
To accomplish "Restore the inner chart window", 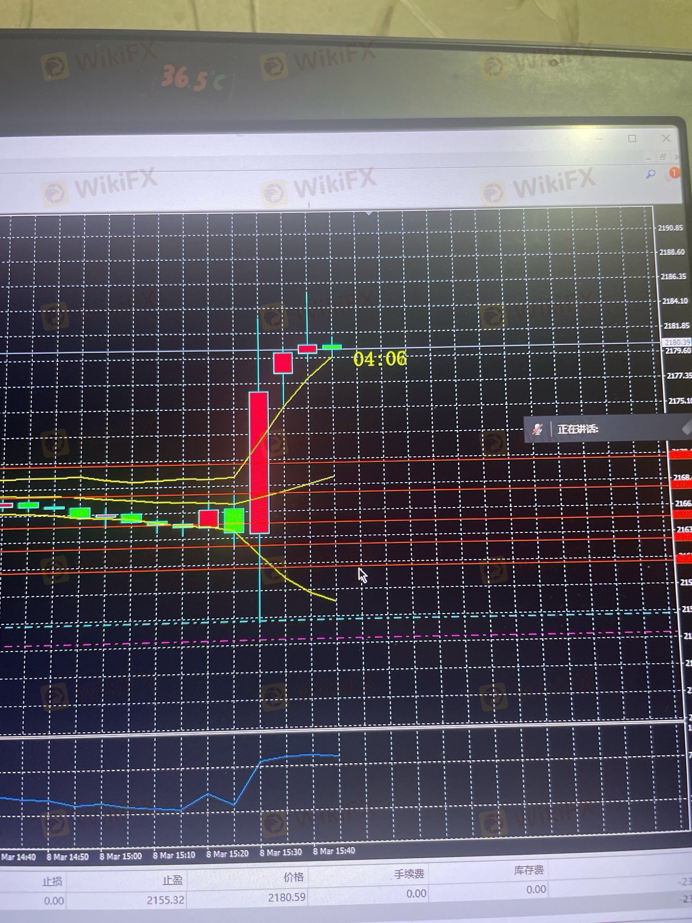I will 663,157.
